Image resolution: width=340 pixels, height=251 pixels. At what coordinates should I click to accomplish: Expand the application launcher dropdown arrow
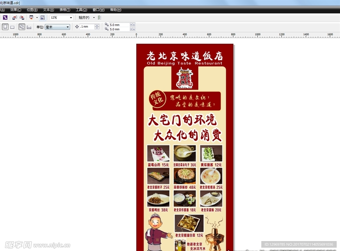37,18
